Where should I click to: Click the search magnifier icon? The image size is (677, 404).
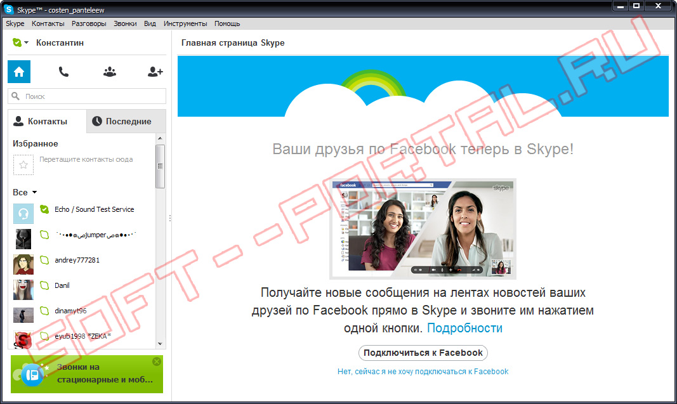point(15,96)
